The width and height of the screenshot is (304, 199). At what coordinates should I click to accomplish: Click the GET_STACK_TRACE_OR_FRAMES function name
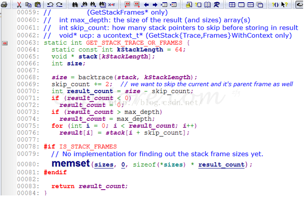[134, 43]
